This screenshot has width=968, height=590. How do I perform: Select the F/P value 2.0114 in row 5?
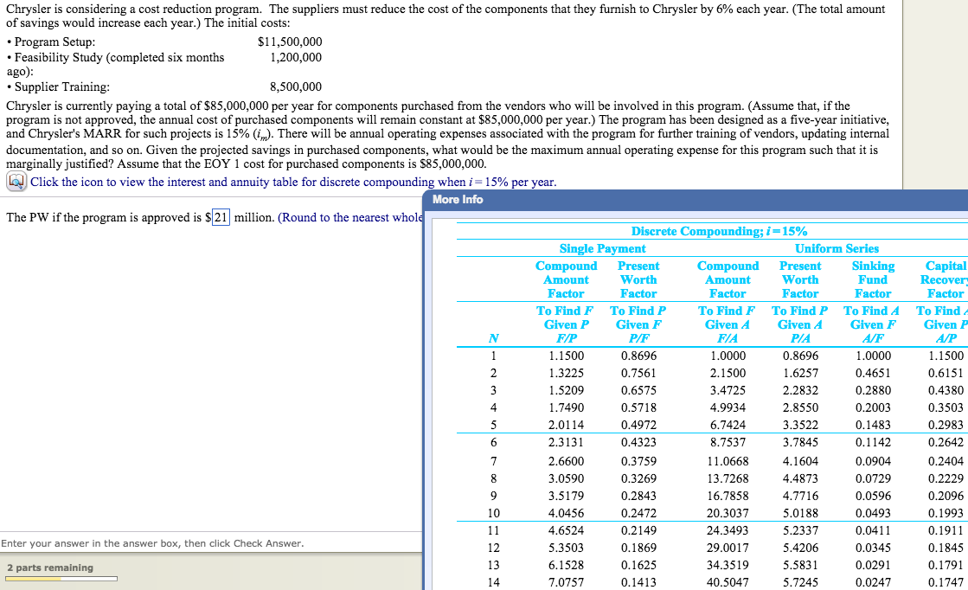click(x=566, y=425)
